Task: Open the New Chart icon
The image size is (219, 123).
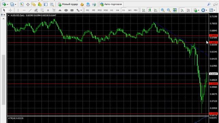Action: coord(4,4)
